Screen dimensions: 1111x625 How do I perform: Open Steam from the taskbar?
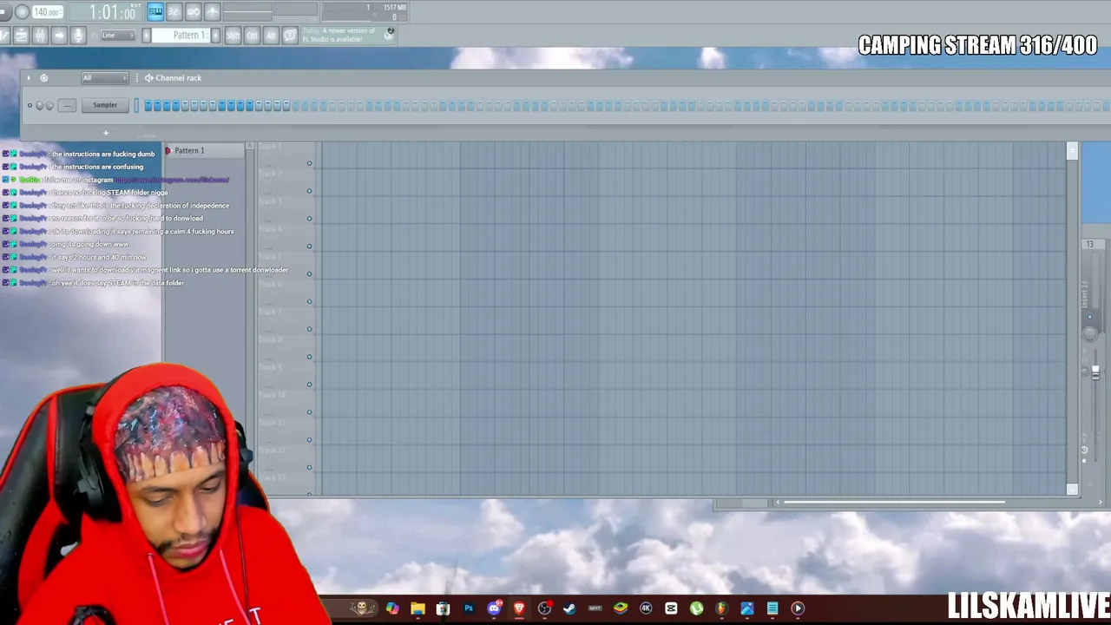coord(569,609)
